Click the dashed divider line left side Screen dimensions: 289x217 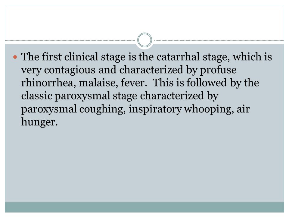click(70, 40)
